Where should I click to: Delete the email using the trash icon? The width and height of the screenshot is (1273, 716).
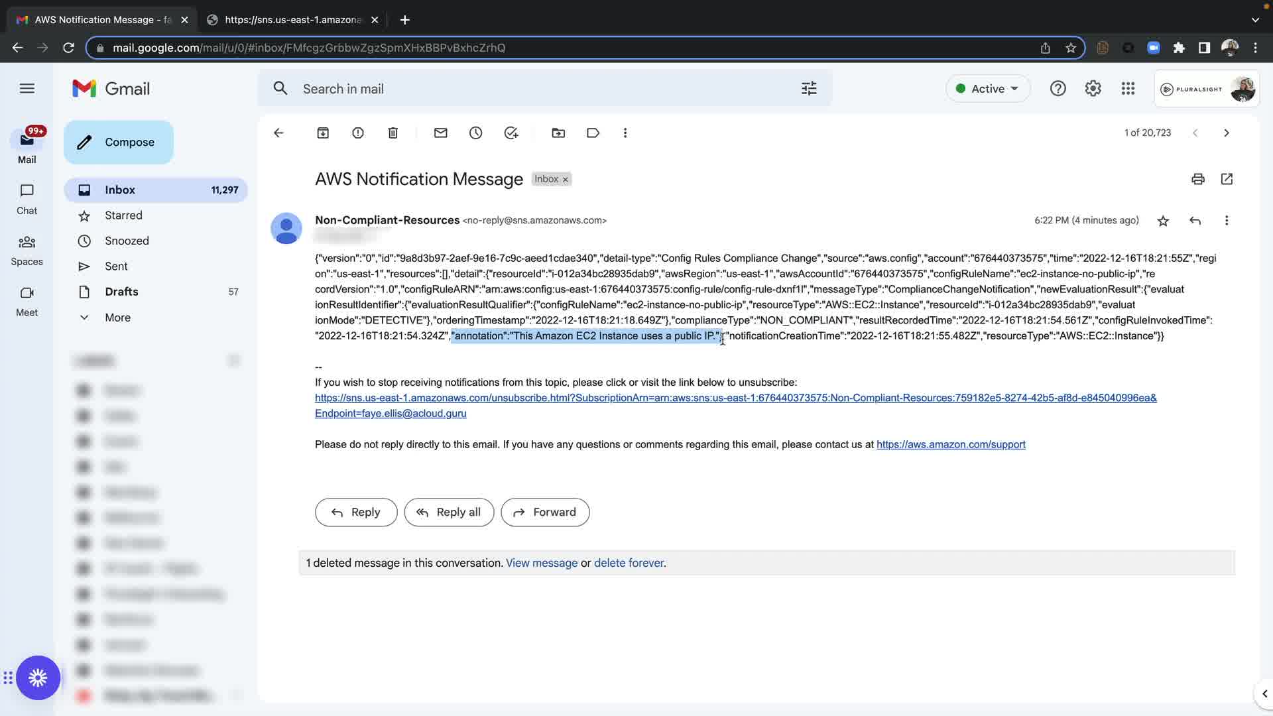coord(393,133)
